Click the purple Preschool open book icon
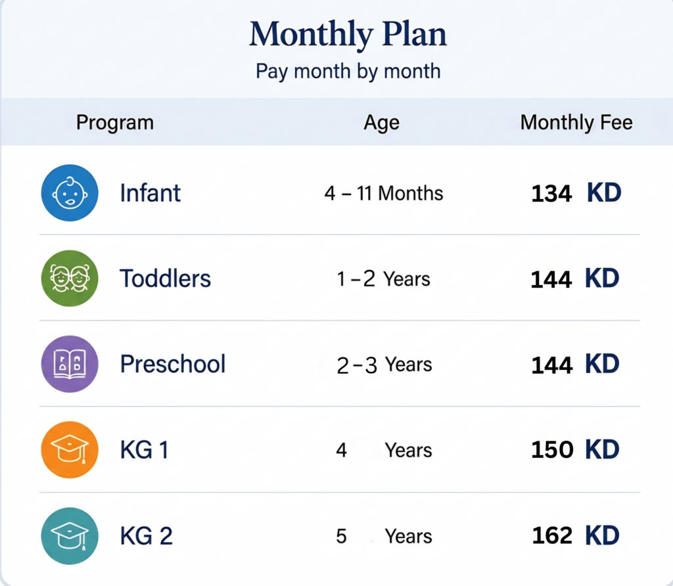The image size is (673, 586). pyautogui.click(x=70, y=364)
